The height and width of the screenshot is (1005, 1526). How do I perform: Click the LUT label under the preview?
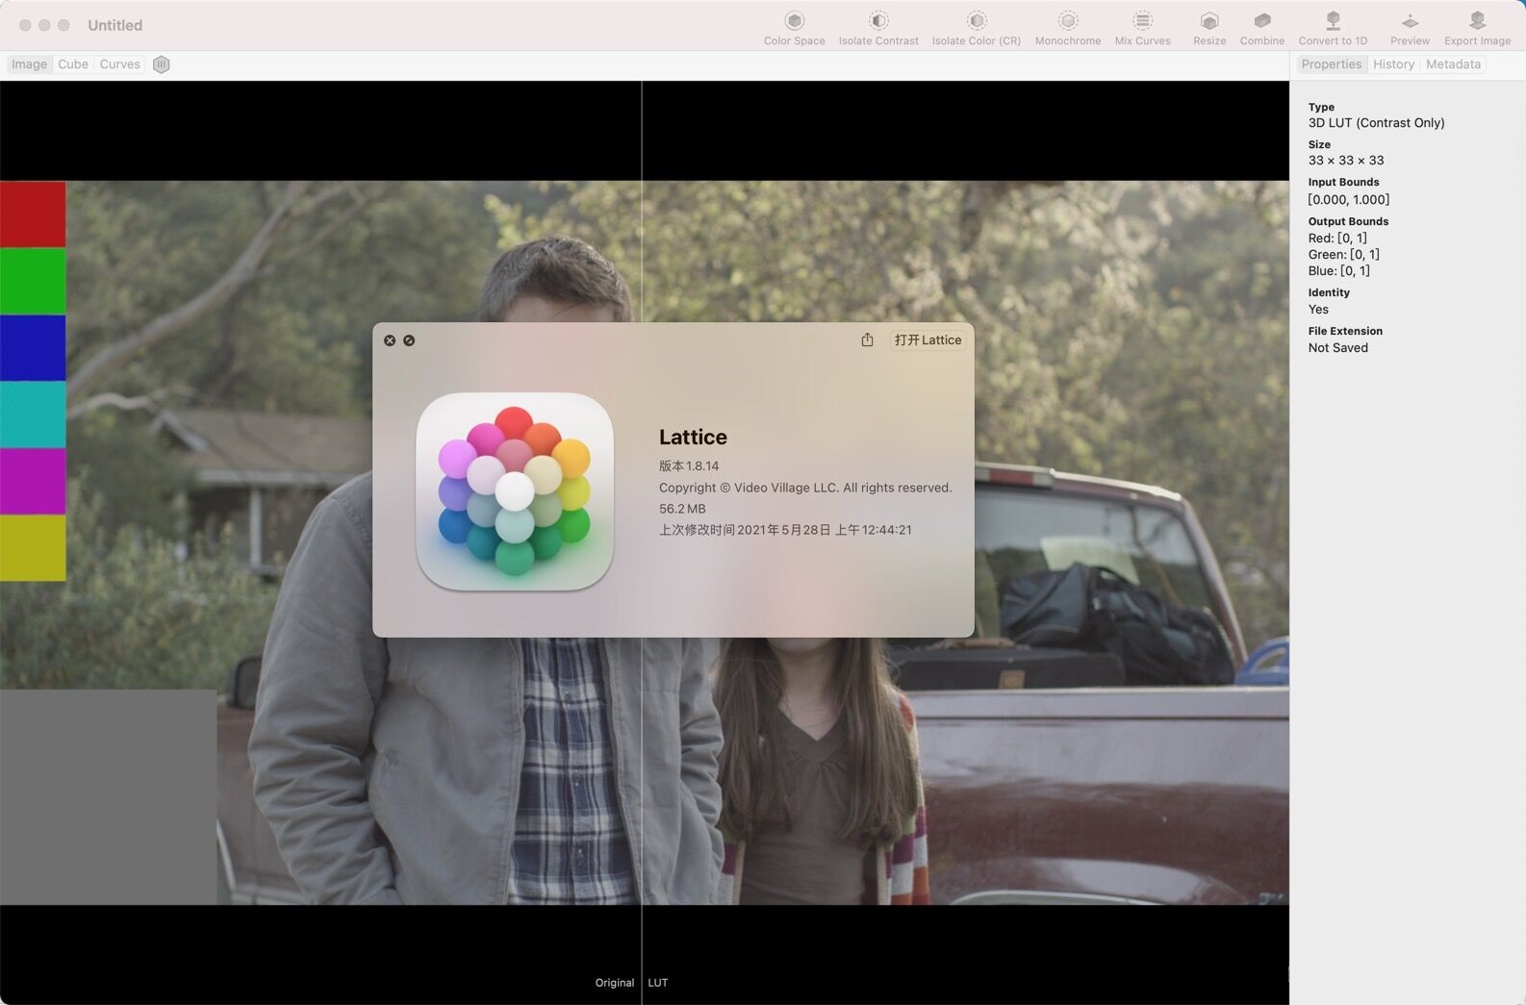pos(657,982)
